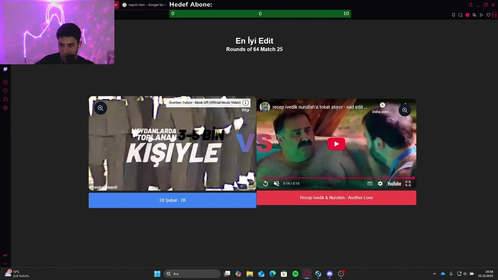Viewport: 498px width, 280px height.
Task: Switch to 'napoli inter' Google tab
Action: click(x=144, y=5)
